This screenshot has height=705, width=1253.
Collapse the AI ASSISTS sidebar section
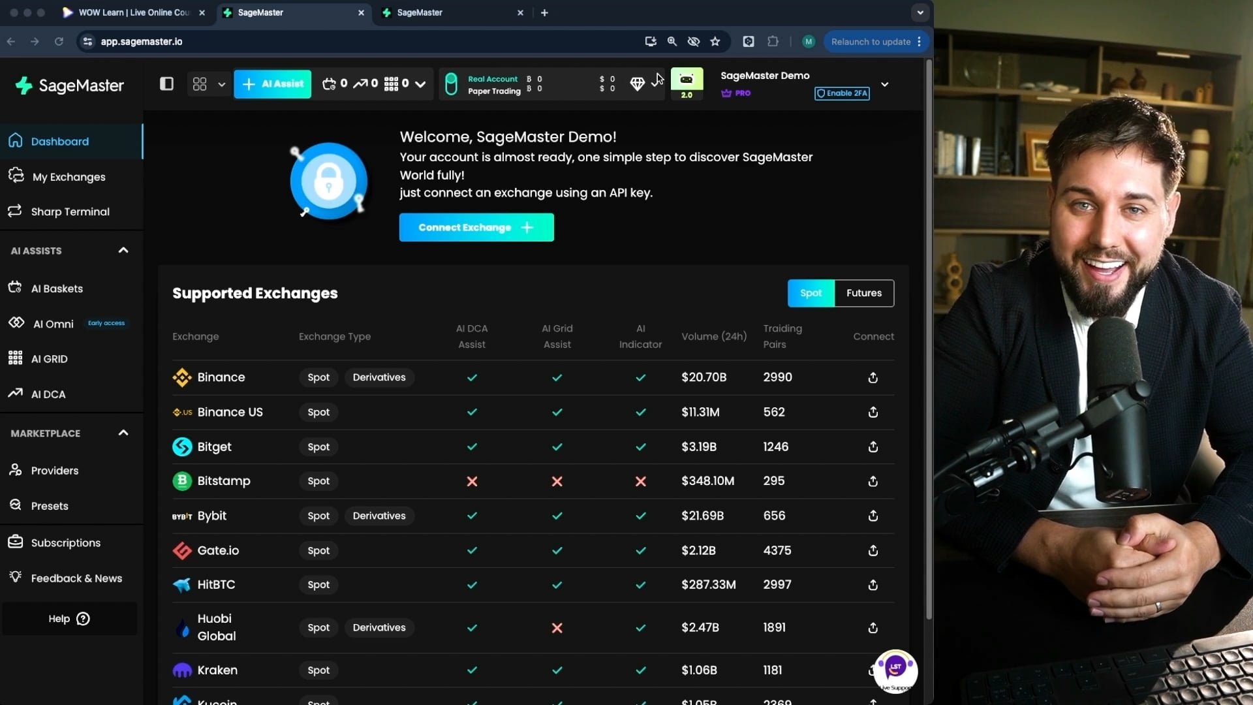click(122, 250)
